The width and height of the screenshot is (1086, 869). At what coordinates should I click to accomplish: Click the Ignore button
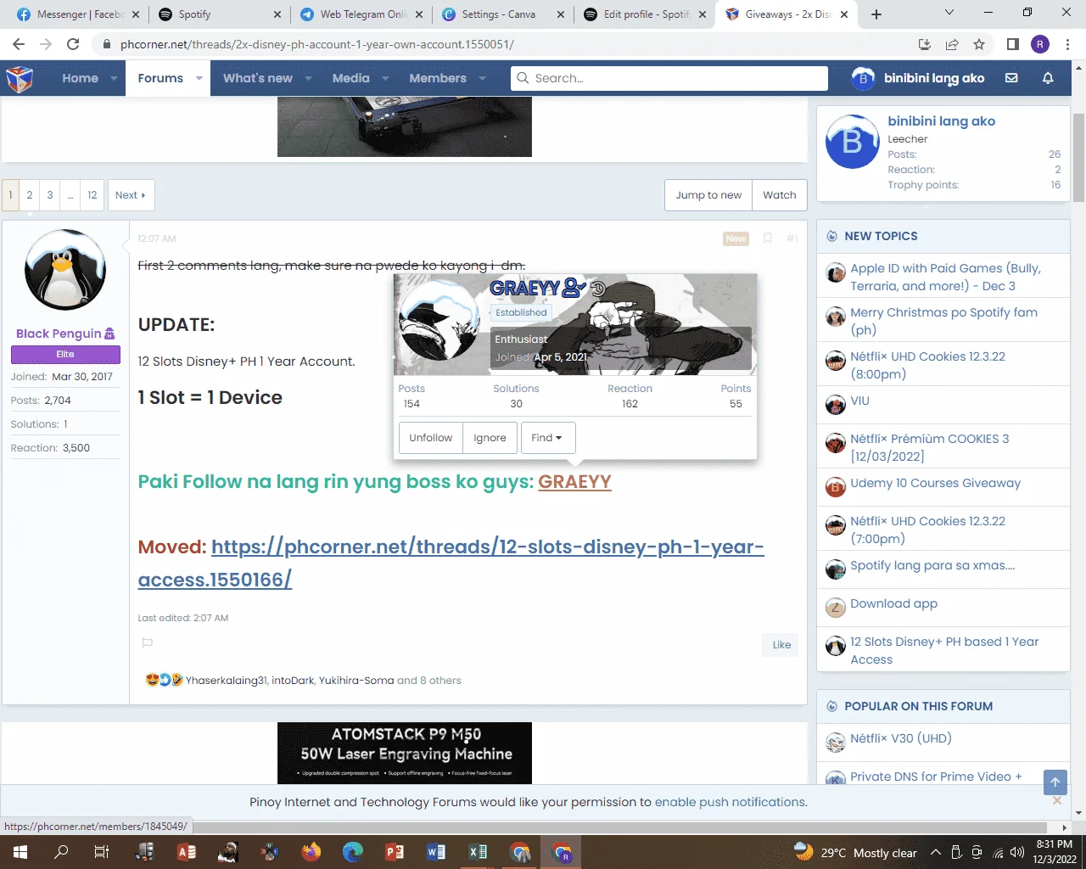pyautogui.click(x=490, y=438)
